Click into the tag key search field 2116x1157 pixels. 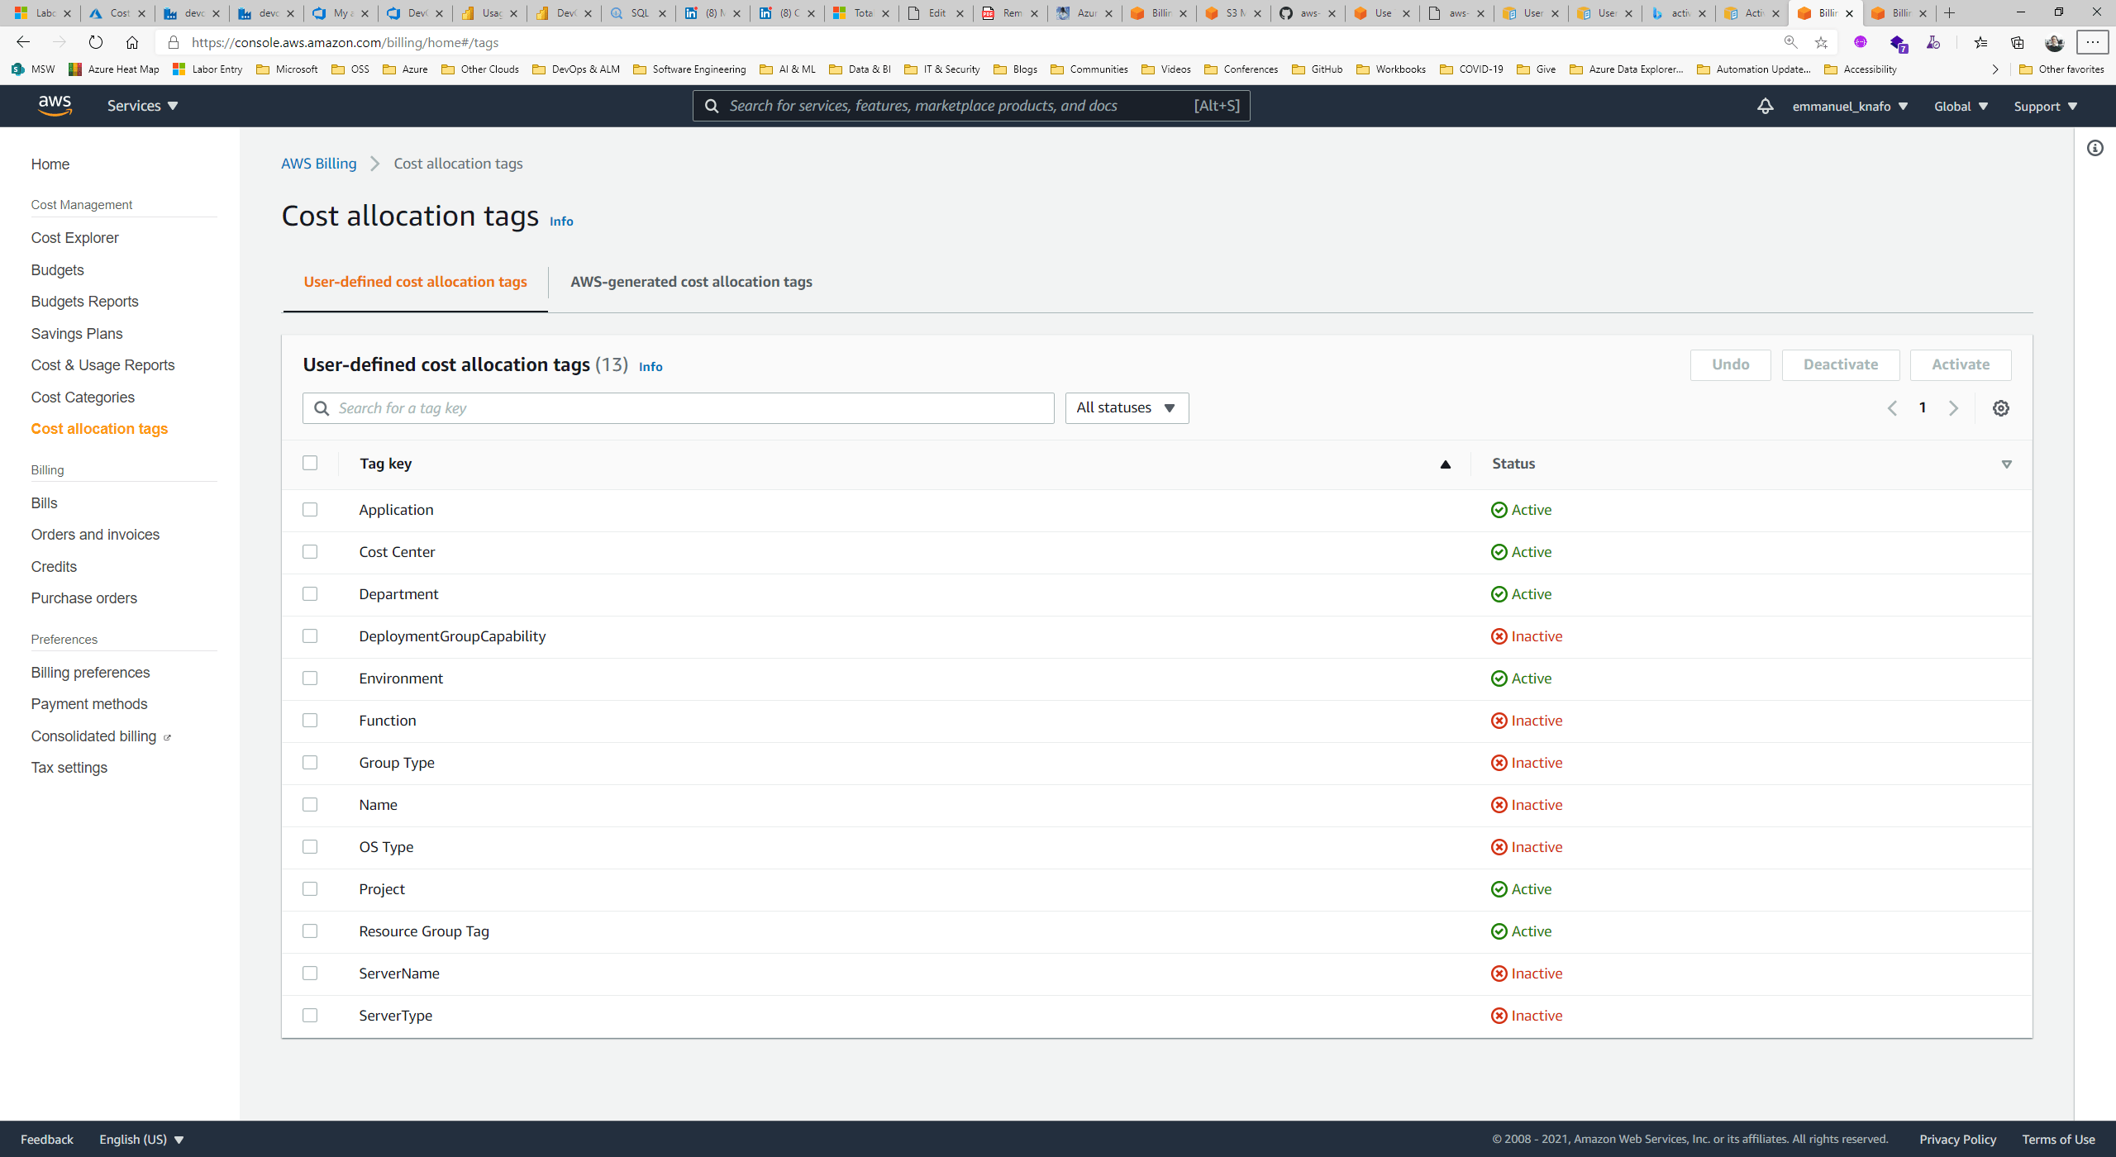coord(678,407)
